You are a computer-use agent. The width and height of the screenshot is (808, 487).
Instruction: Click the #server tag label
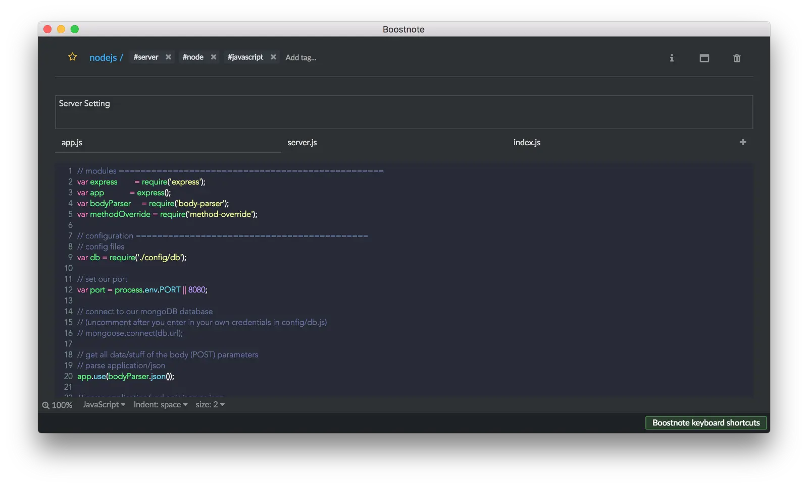(146, 57)
